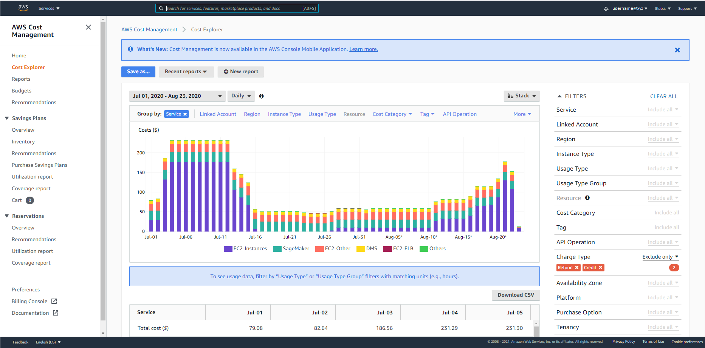The width and height of the screenshot is (705, 348).
Task: Open Reports in the sidebar
Action: (x=21, y=79)
